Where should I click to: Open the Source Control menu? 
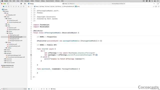tap(50, 1)
